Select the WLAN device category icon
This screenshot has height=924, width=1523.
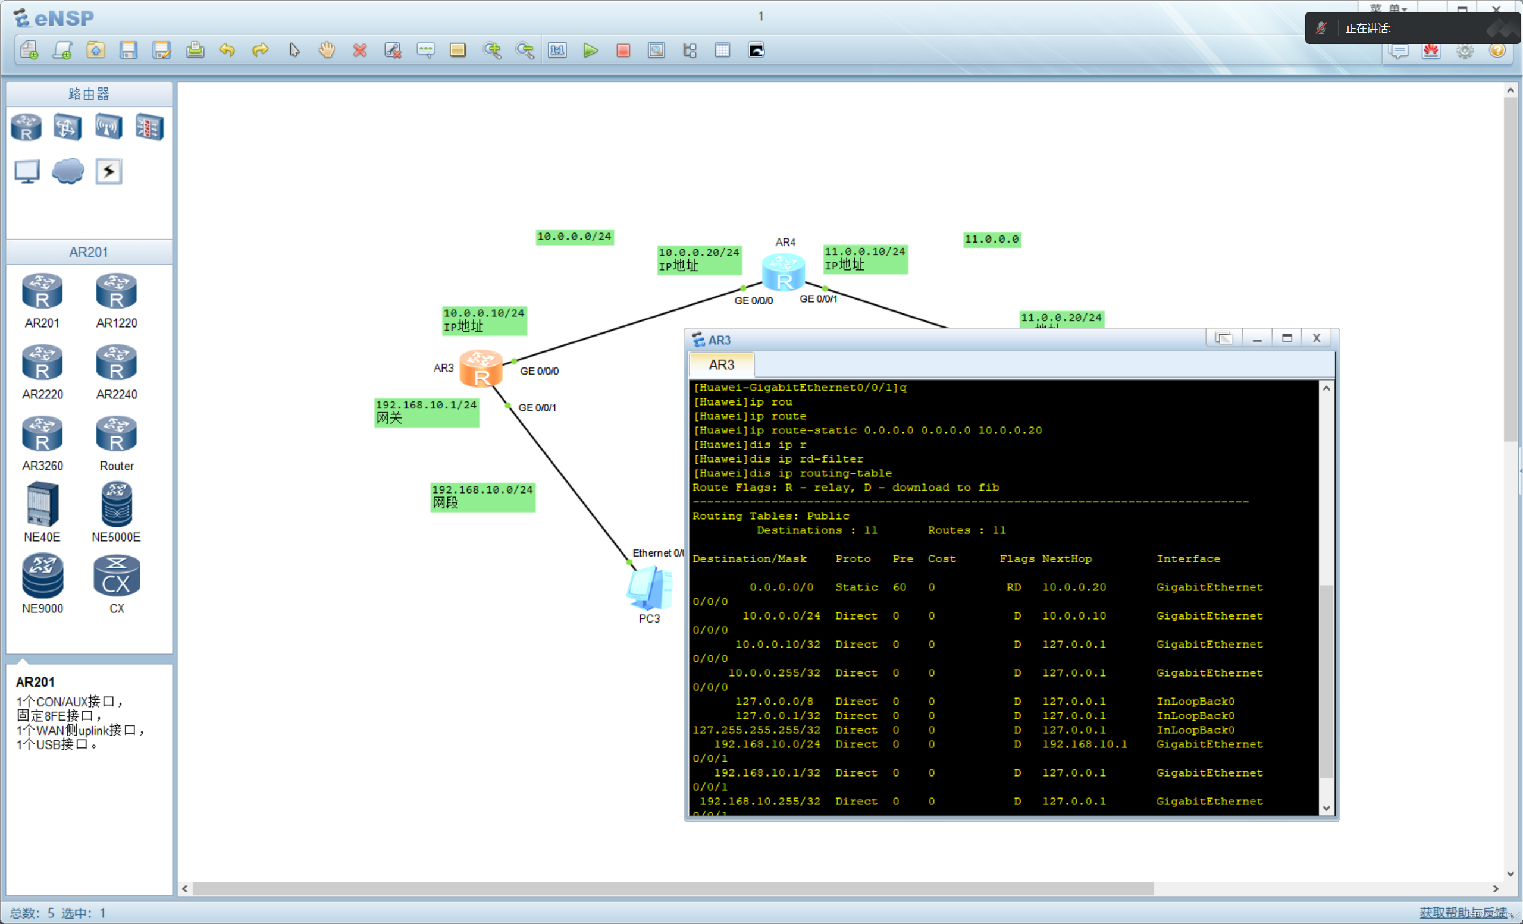[x=108, y=127]
